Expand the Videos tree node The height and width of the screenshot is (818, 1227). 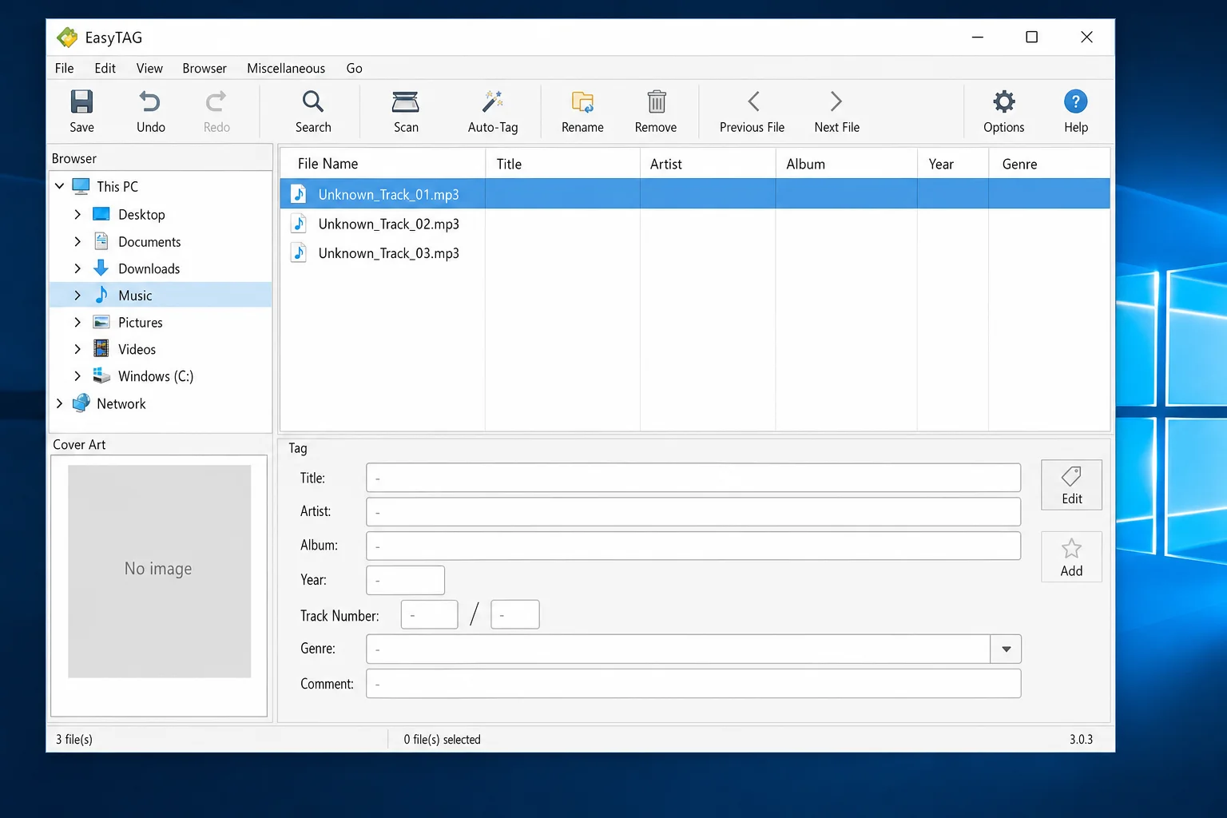[x=77, y=350]
